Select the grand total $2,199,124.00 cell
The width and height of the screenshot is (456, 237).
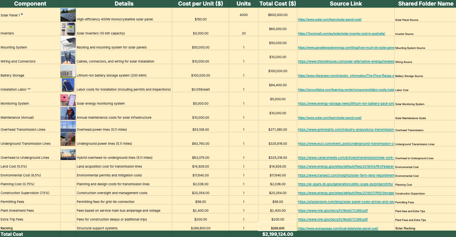(278, 234)
